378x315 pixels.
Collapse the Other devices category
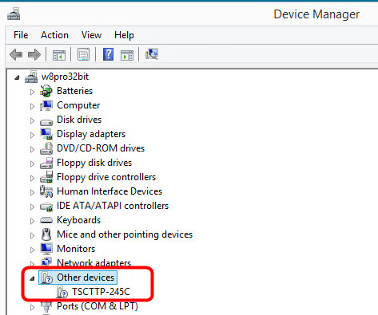coord(32,278)
